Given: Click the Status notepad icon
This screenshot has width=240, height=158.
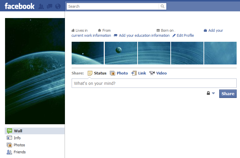Looking at the screenshot, I should click(90, 73).
